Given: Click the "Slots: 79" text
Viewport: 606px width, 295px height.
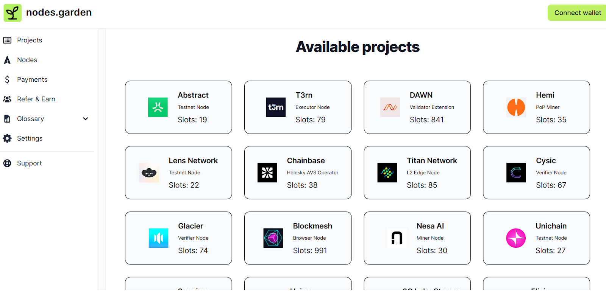Looking at the screenshot, I should coord(310,120).
